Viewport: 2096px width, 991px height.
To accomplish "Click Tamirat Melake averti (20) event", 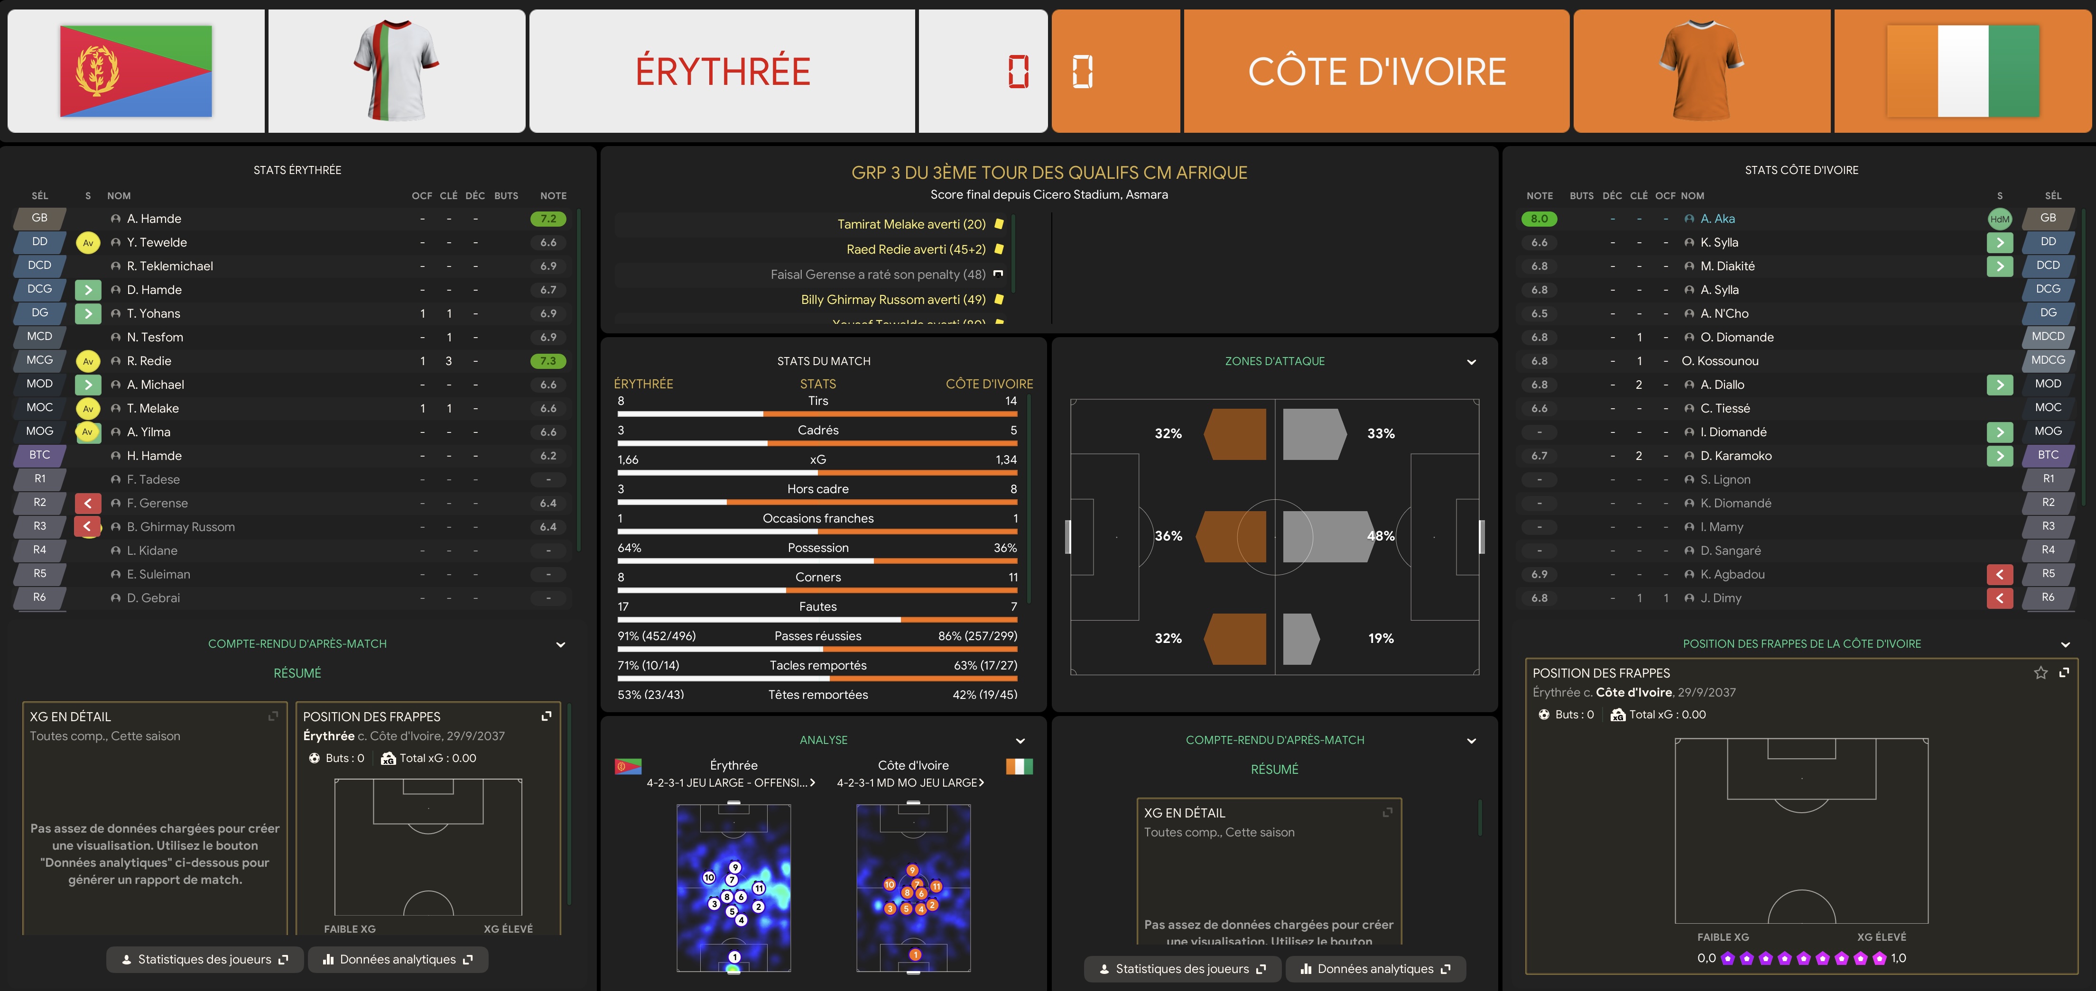I will 911,224.
